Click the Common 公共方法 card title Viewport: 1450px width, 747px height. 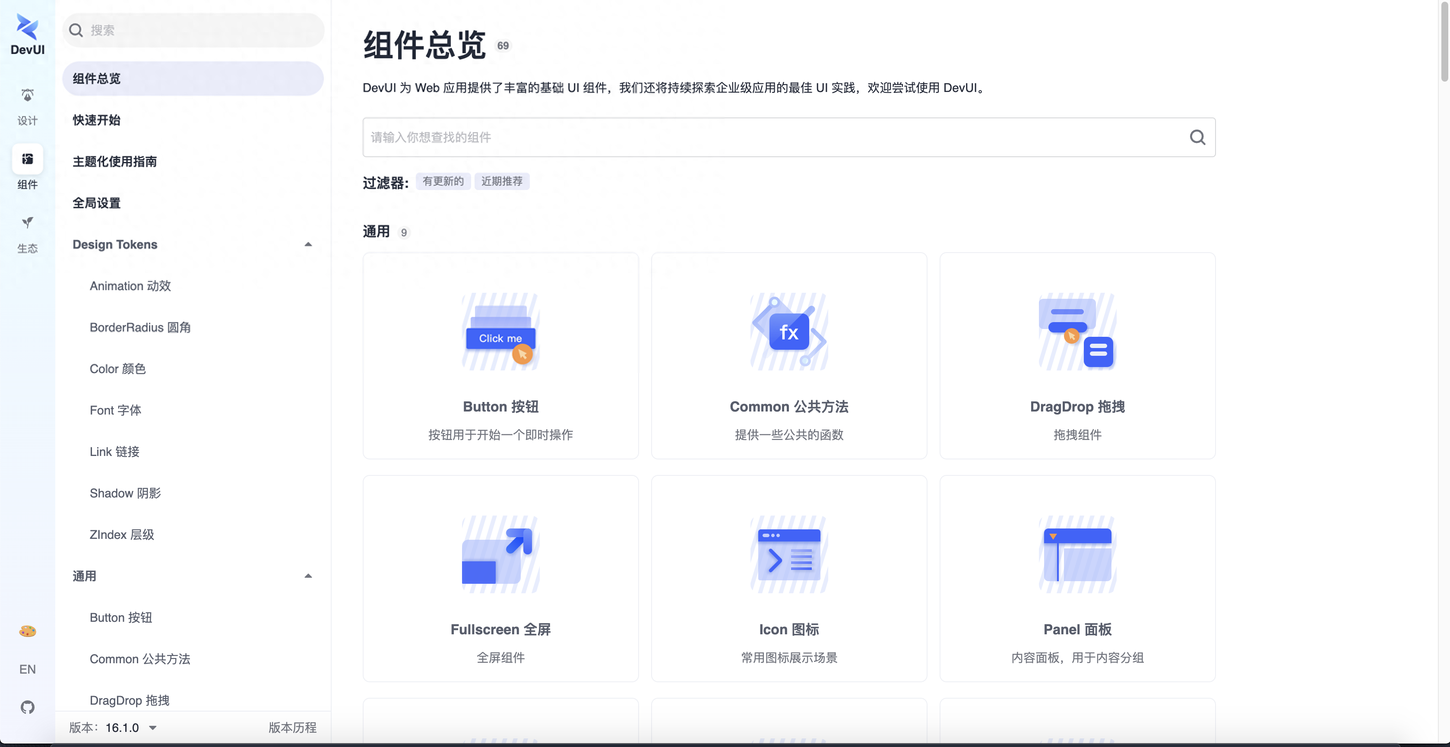(788, 407)
